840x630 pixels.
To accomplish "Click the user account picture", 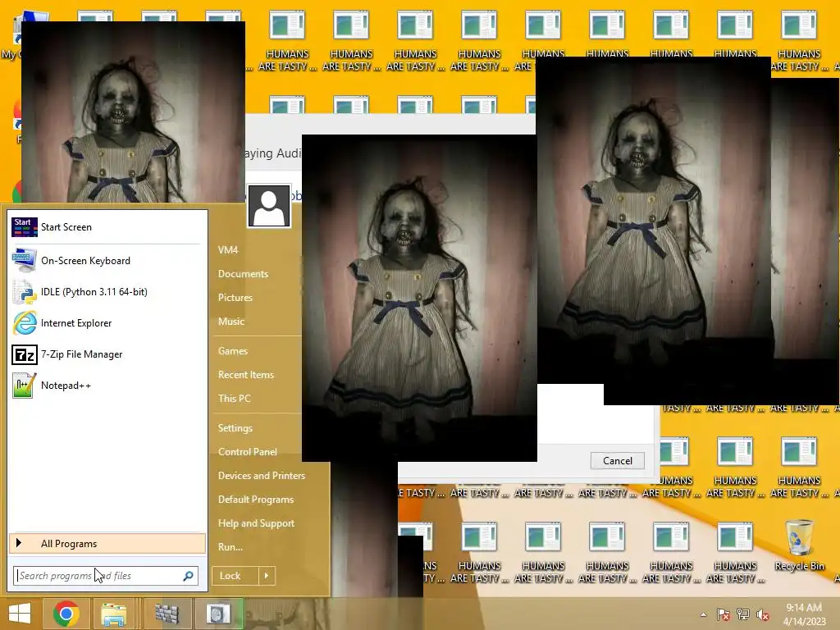I will [269, 207].
